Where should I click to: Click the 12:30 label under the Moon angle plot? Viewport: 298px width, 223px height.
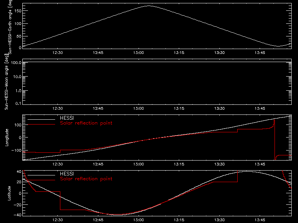58,108
